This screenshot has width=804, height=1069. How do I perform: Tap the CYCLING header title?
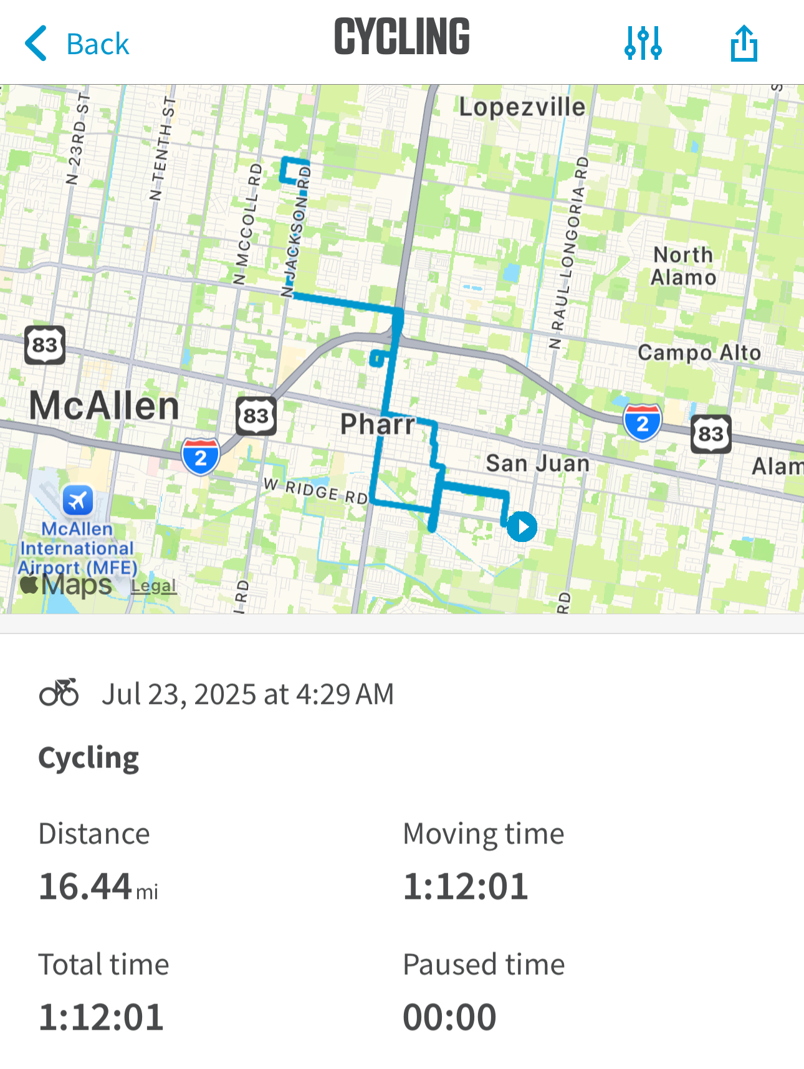pyautogui.click(x=402, y=37)
